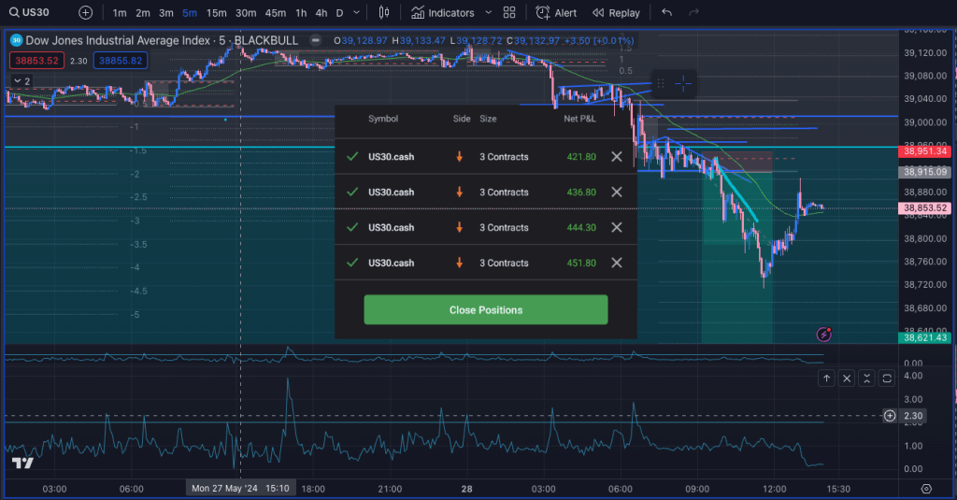Click the add symbol plus icon
The width and height of the screenshot is (957, 500).
86,13
